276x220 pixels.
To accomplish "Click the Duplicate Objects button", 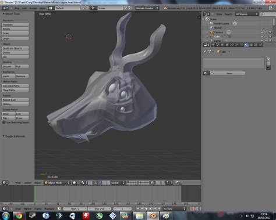I will (x=16, y=48).
